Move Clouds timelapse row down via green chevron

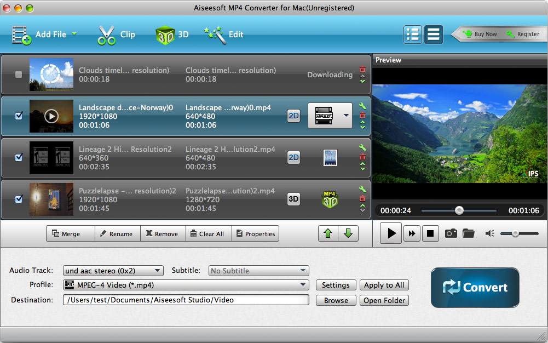coord(363,81)
